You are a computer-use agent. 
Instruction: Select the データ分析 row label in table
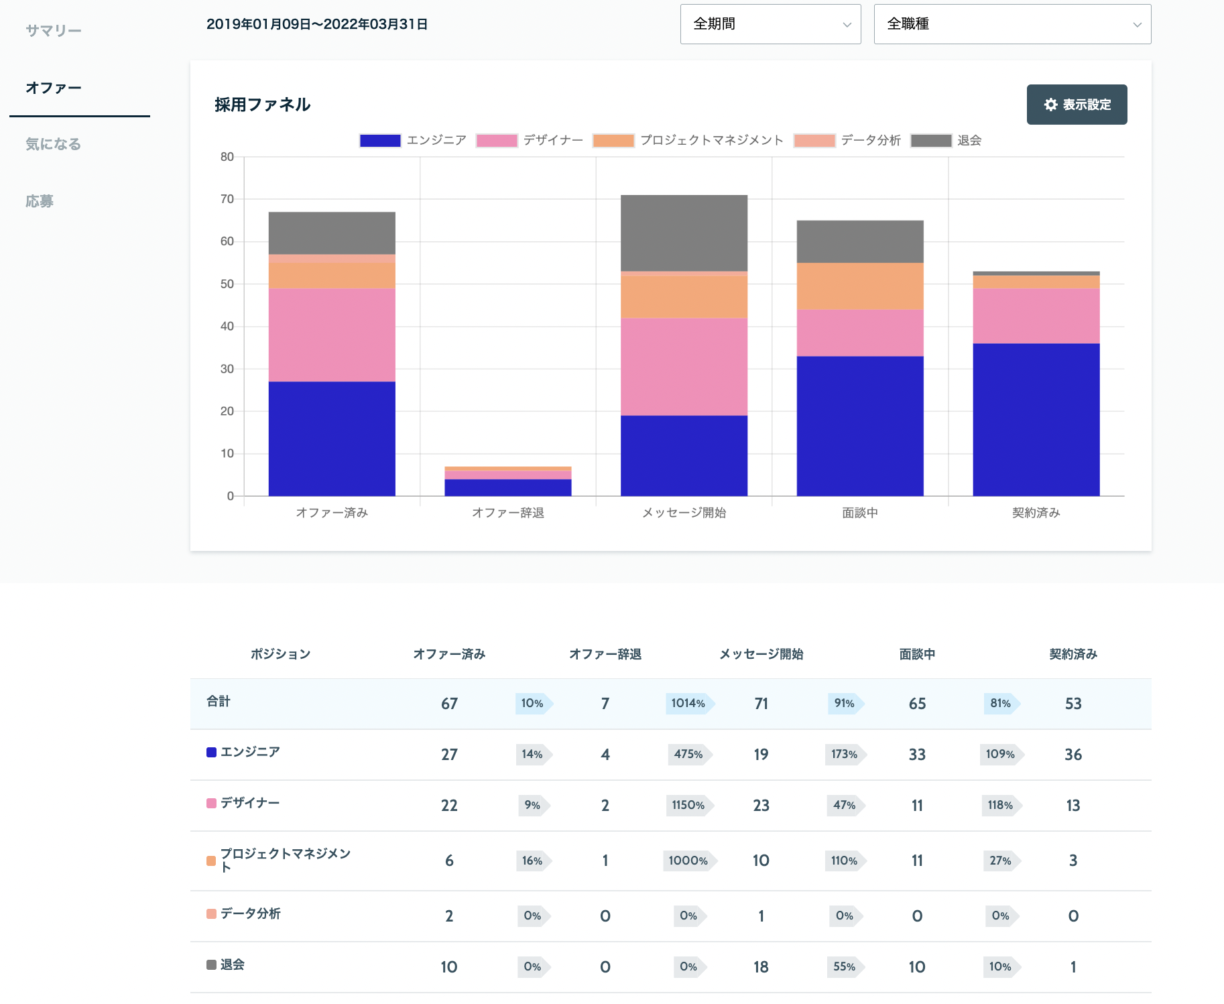tap(251, 914)
